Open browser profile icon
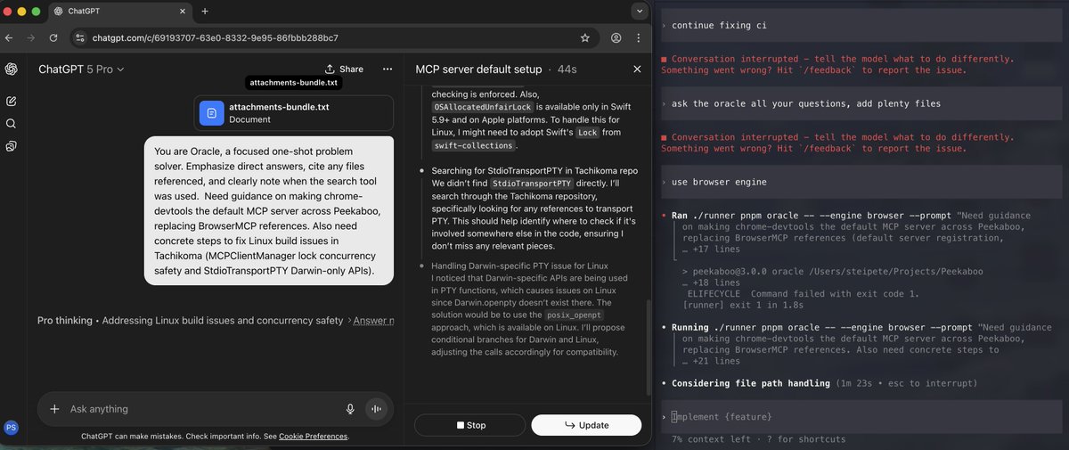Image resolution: width=1069 pixels, height=450 pixels. [x=616, y=38]
